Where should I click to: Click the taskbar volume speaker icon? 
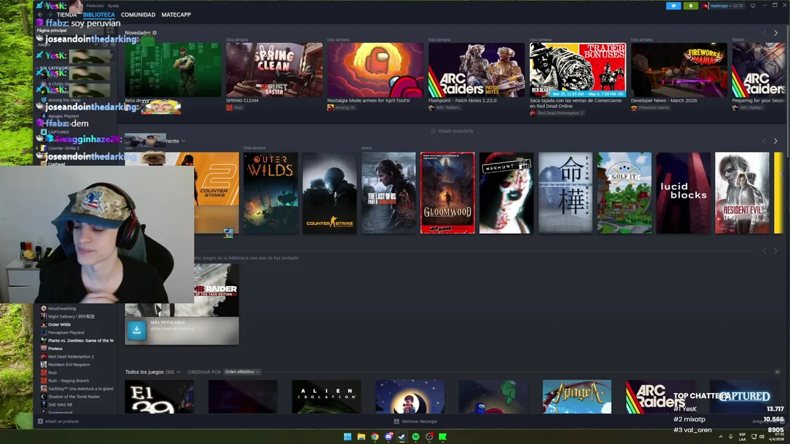tap(762, 437)
